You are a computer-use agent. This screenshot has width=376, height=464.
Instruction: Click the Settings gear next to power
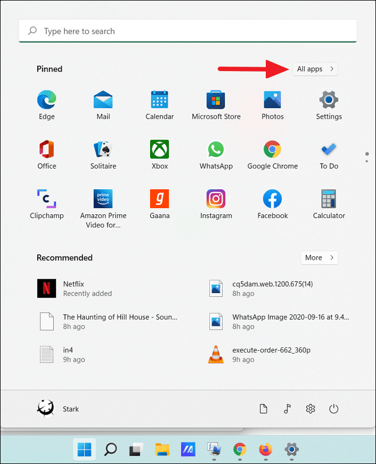[x=310, y=409]
